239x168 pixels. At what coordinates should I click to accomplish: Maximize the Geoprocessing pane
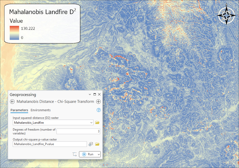point(95,94)
